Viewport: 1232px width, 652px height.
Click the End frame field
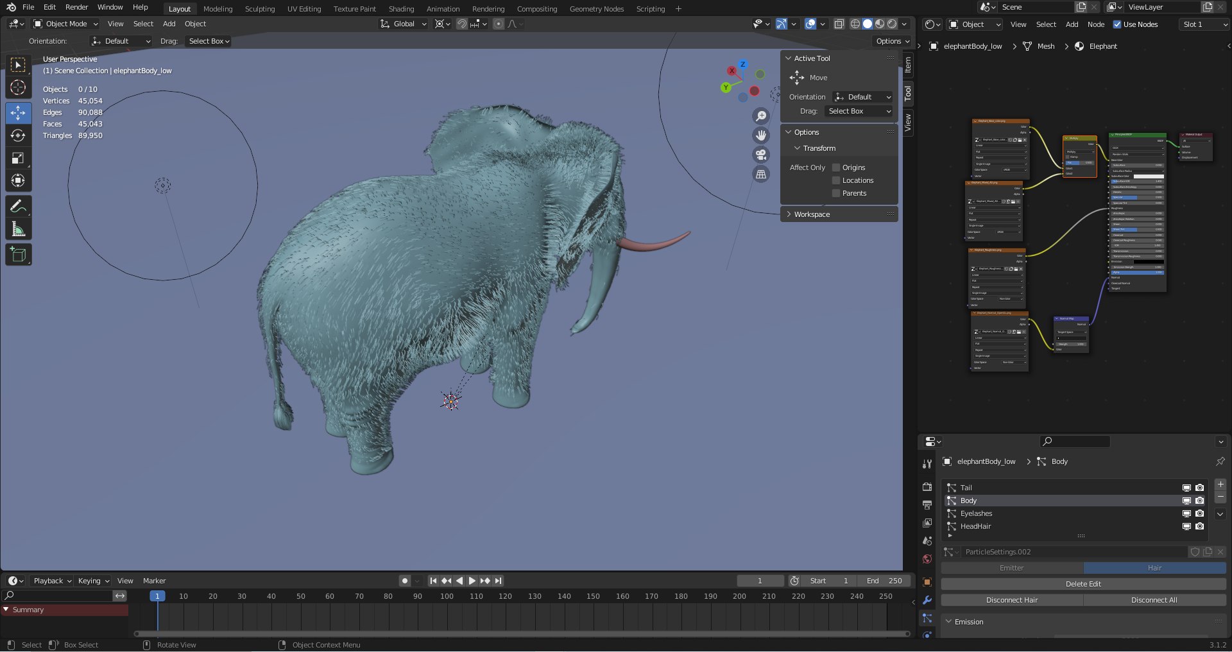coord(884,581)
